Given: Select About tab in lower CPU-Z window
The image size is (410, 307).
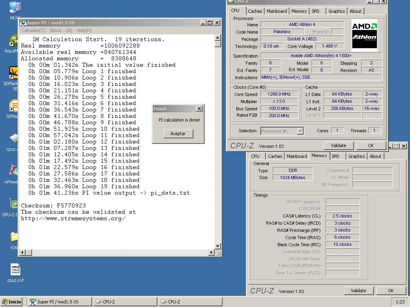Looking at the screenshot, I should point(375,156).
